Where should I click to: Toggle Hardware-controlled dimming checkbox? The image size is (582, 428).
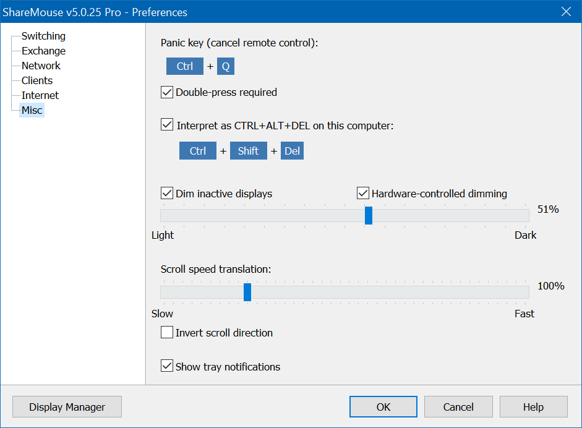(x=363, y=194)
